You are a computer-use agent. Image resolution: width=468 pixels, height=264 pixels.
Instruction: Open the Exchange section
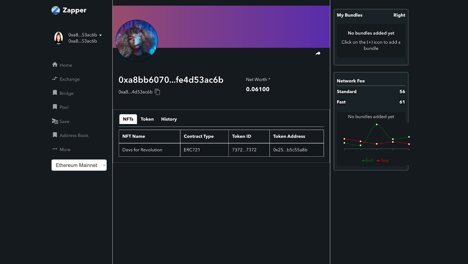[55, 79]
